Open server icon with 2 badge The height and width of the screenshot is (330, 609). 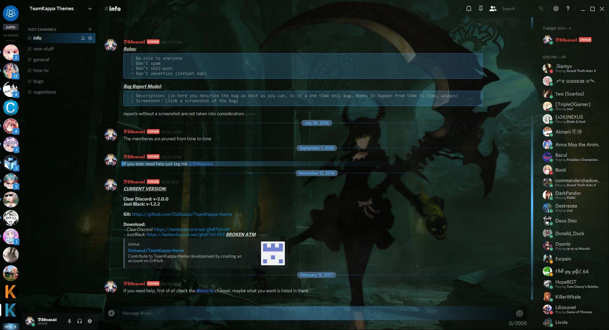(11, 52)
